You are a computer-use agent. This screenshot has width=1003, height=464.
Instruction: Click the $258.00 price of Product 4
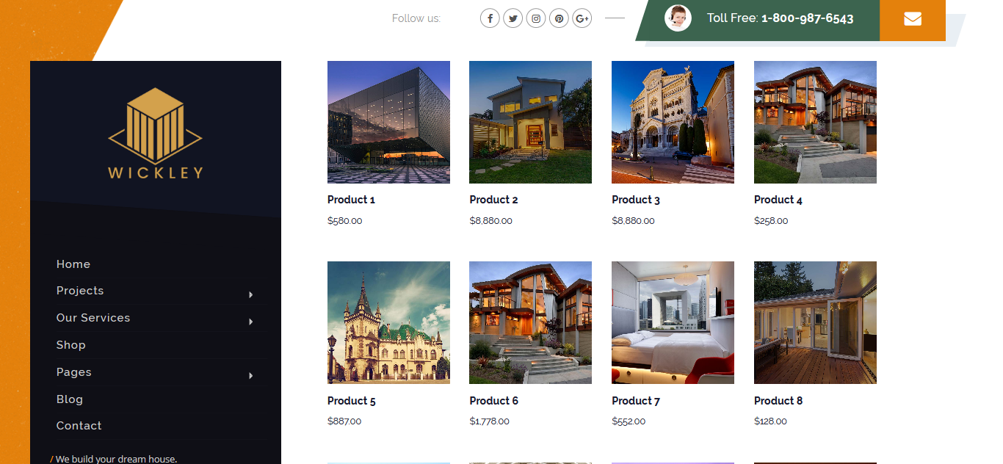coord(771,221)
